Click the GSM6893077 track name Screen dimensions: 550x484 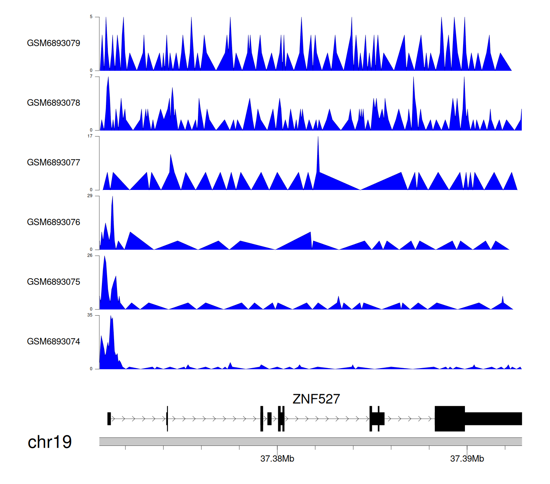point(54,163)
